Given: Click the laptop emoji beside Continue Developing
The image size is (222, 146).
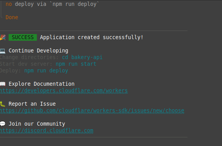Looking at the screenshot, I should [x=2, y=50].
